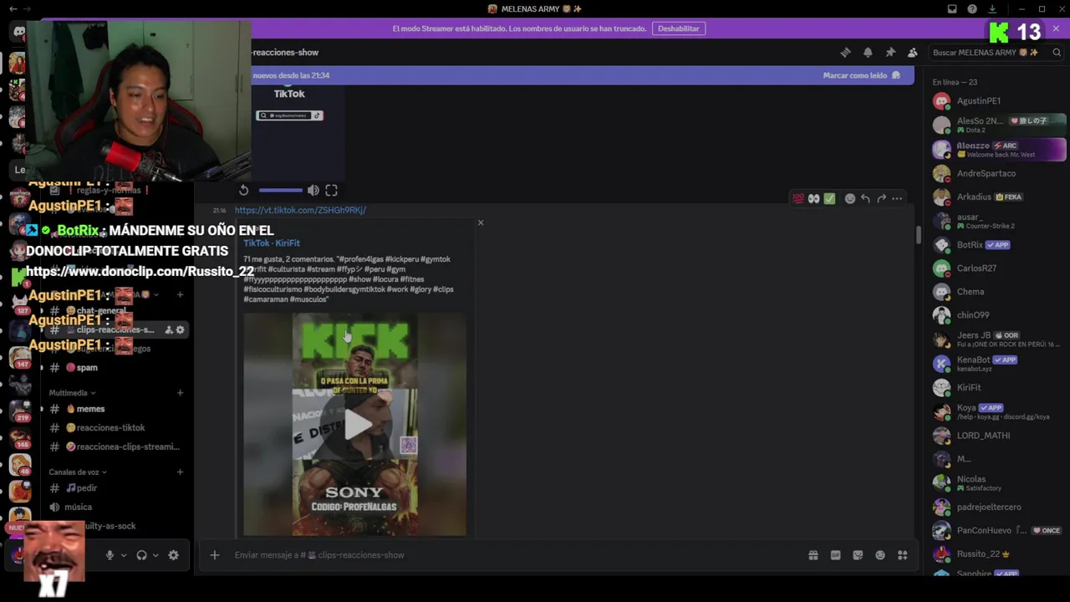Image resolution: width=1070 pixels, height=602 pixels.
Task: Open the apps launcher icon
Action: (x=902, y=555)
